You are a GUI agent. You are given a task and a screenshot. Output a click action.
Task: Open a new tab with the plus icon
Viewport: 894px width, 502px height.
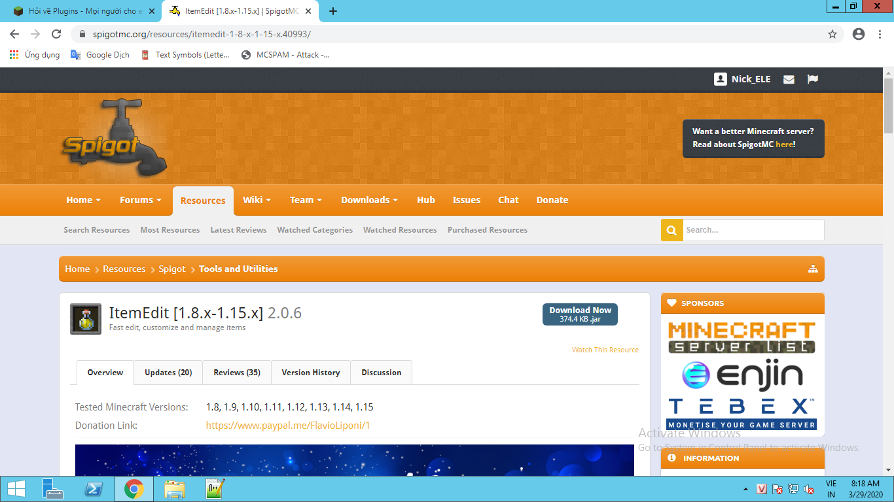[333, 11]
